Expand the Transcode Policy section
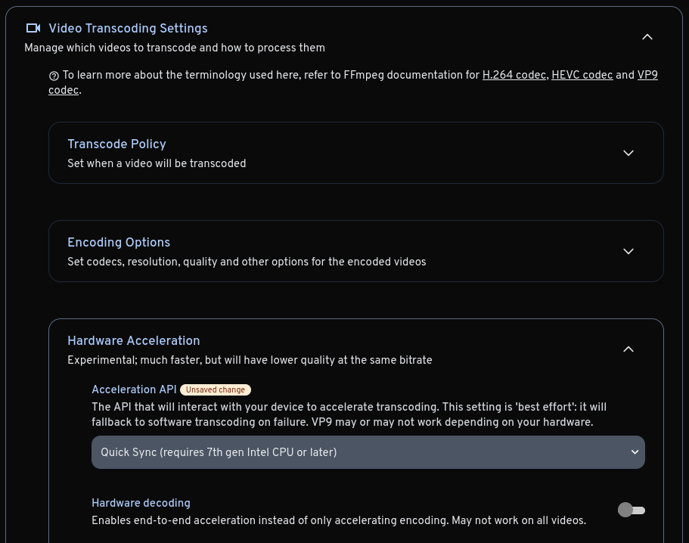689x543 pixels. click(628, 153)
